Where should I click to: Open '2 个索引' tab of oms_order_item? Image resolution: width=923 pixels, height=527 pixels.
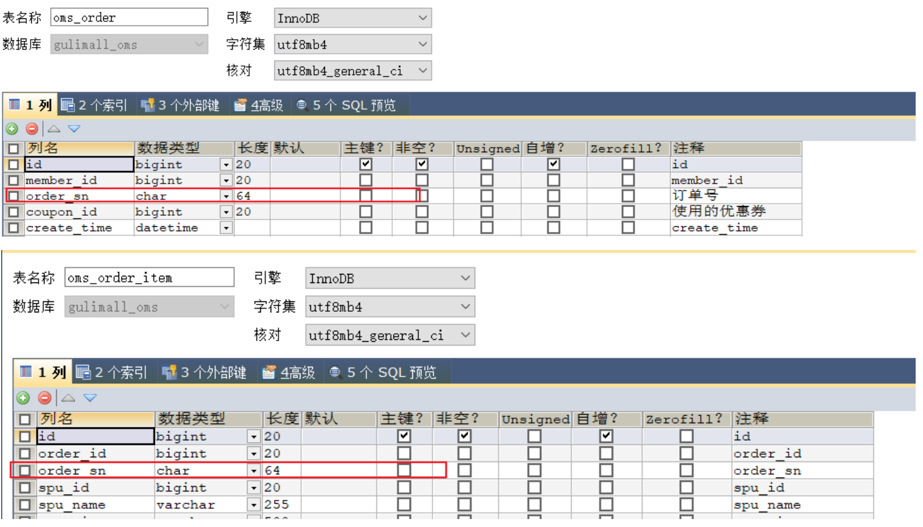click(x=112, y=372)
